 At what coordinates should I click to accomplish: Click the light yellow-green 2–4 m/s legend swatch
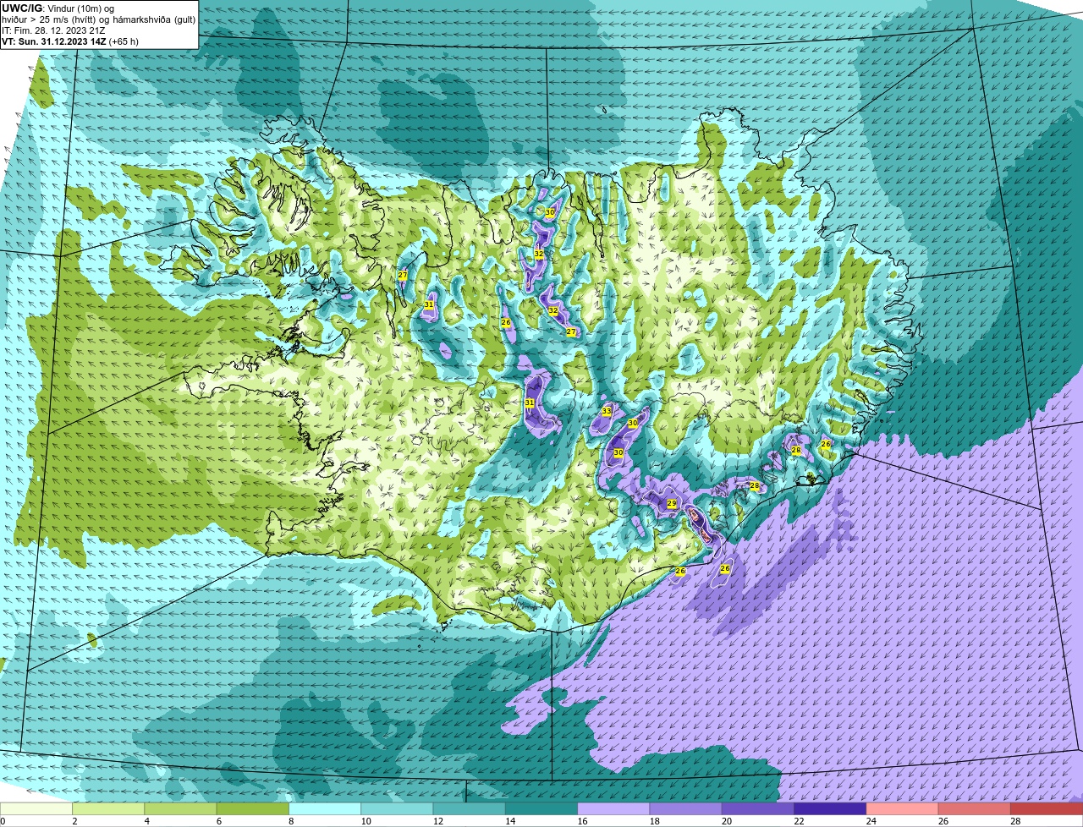(x=108, y=809)
